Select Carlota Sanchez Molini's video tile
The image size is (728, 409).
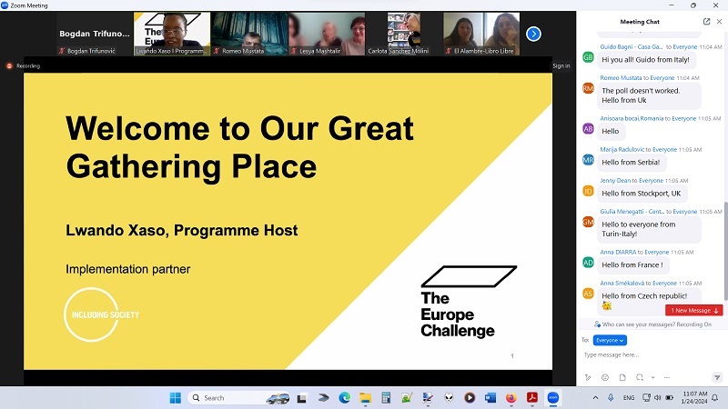click(x=404, y=34)
